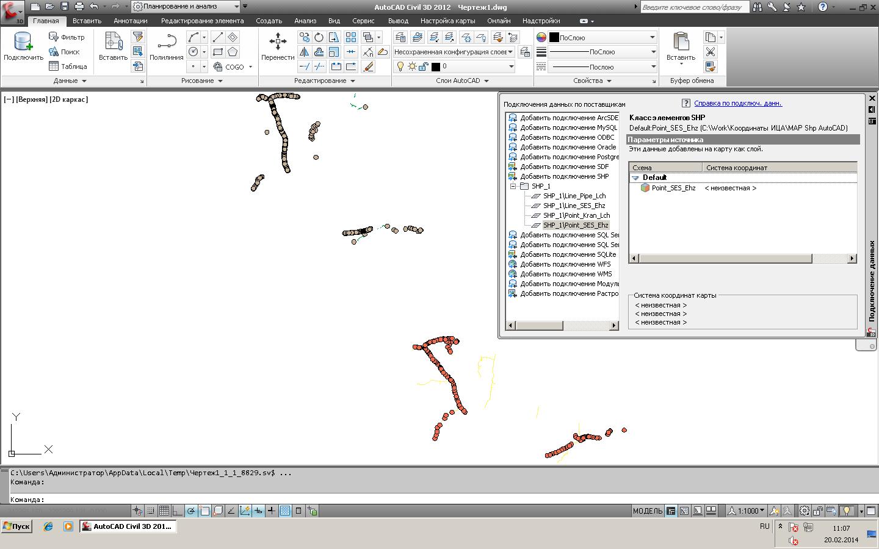The height and width of the screenshot is (549, 879).
Task: Open the Настройка карты tab
Action: 448,21
